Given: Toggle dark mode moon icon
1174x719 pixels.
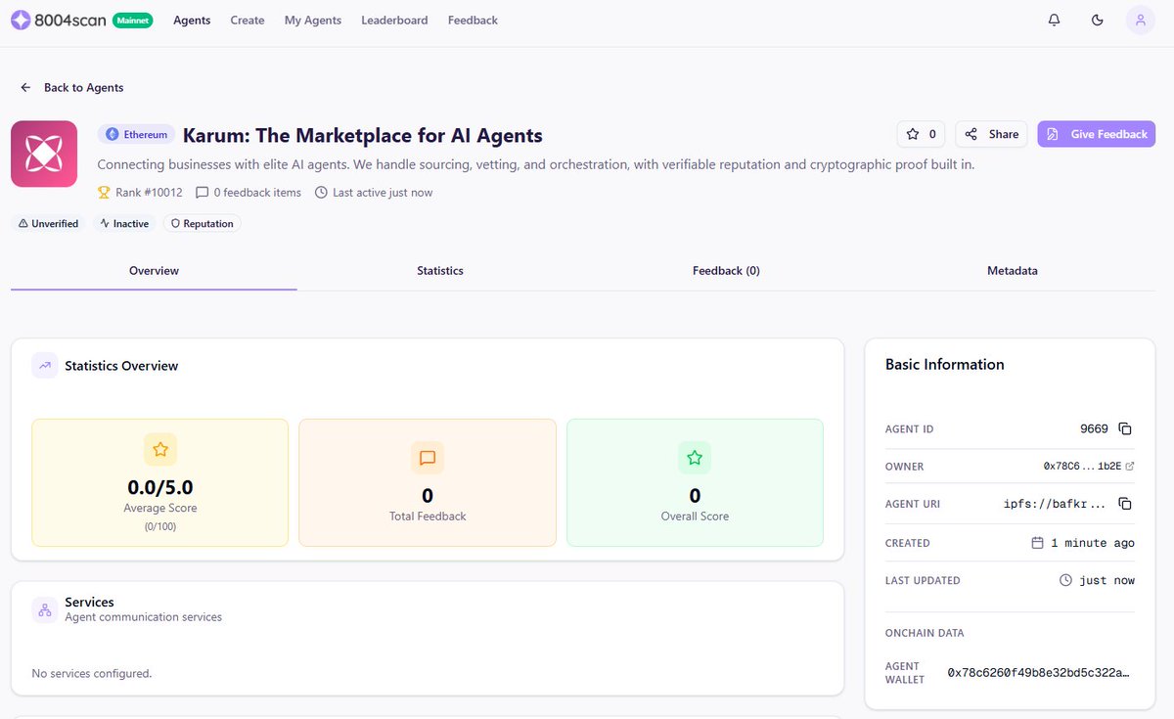Looking at the screenshot, I should point(1097,20).
